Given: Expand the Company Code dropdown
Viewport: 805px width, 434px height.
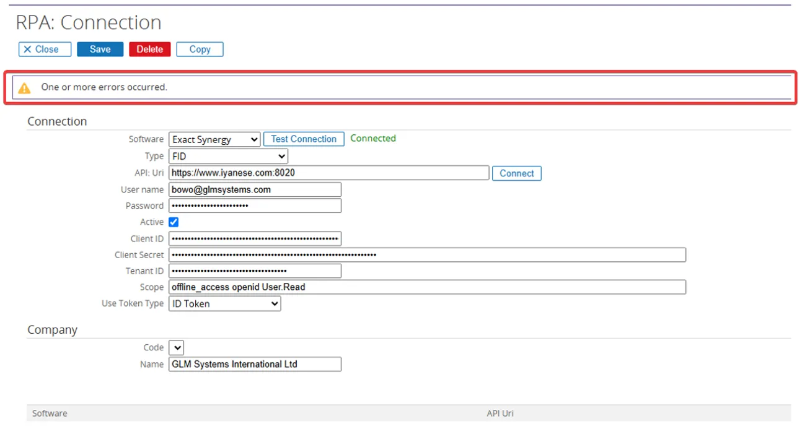Looking at the screenshot, I should [177, 348].
